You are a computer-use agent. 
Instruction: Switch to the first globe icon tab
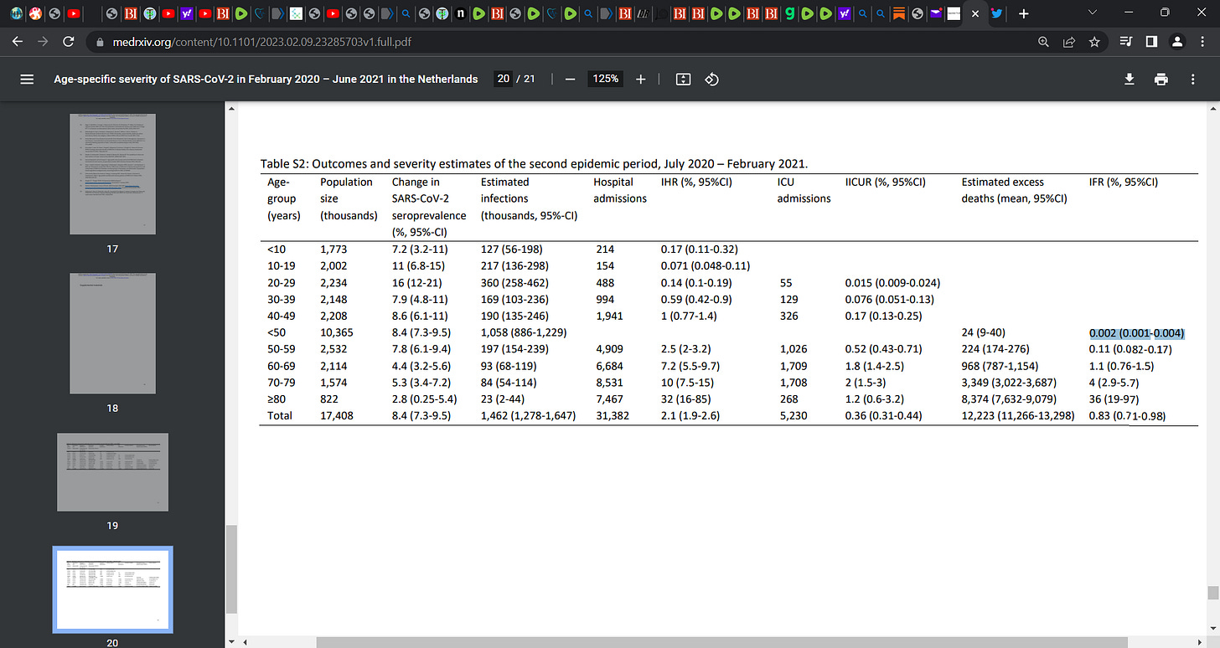[x=18, y=14]
